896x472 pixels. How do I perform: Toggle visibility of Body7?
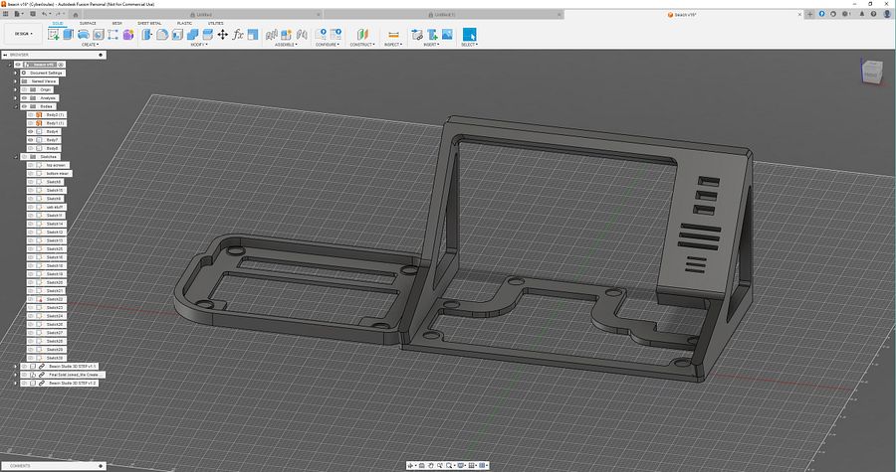(31, 140)
